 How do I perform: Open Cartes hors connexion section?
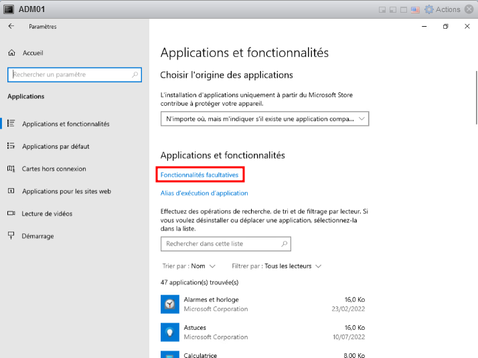point(54,169)
